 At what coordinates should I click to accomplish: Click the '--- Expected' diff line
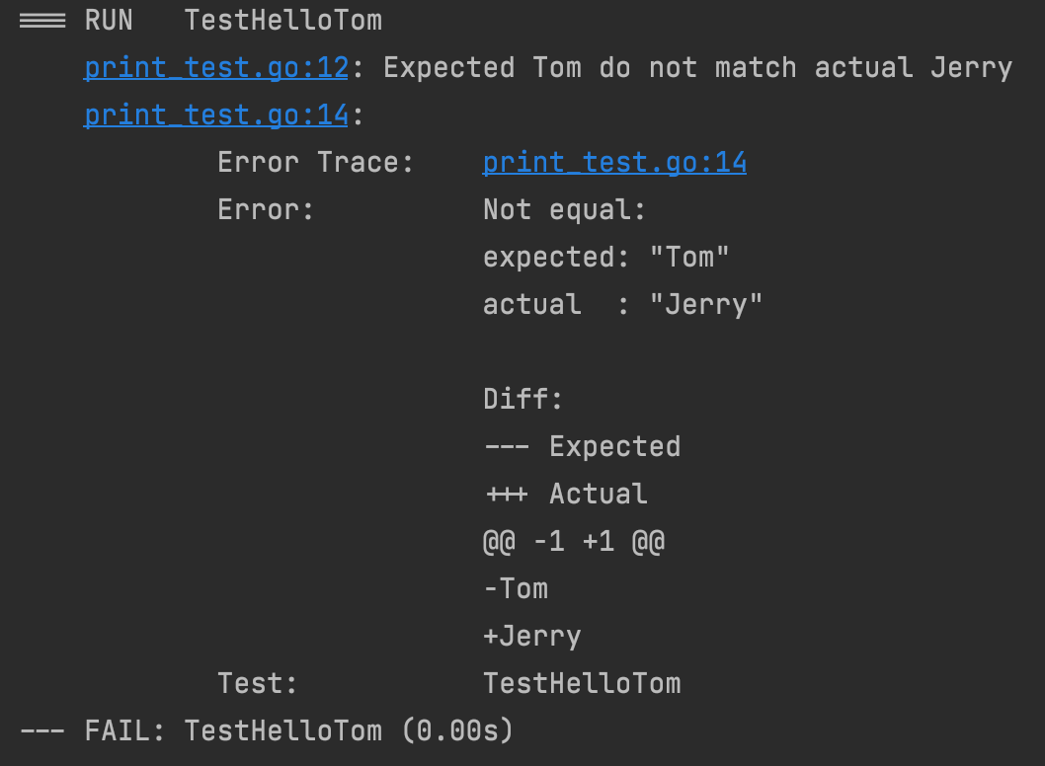click(x=581, y=446)
